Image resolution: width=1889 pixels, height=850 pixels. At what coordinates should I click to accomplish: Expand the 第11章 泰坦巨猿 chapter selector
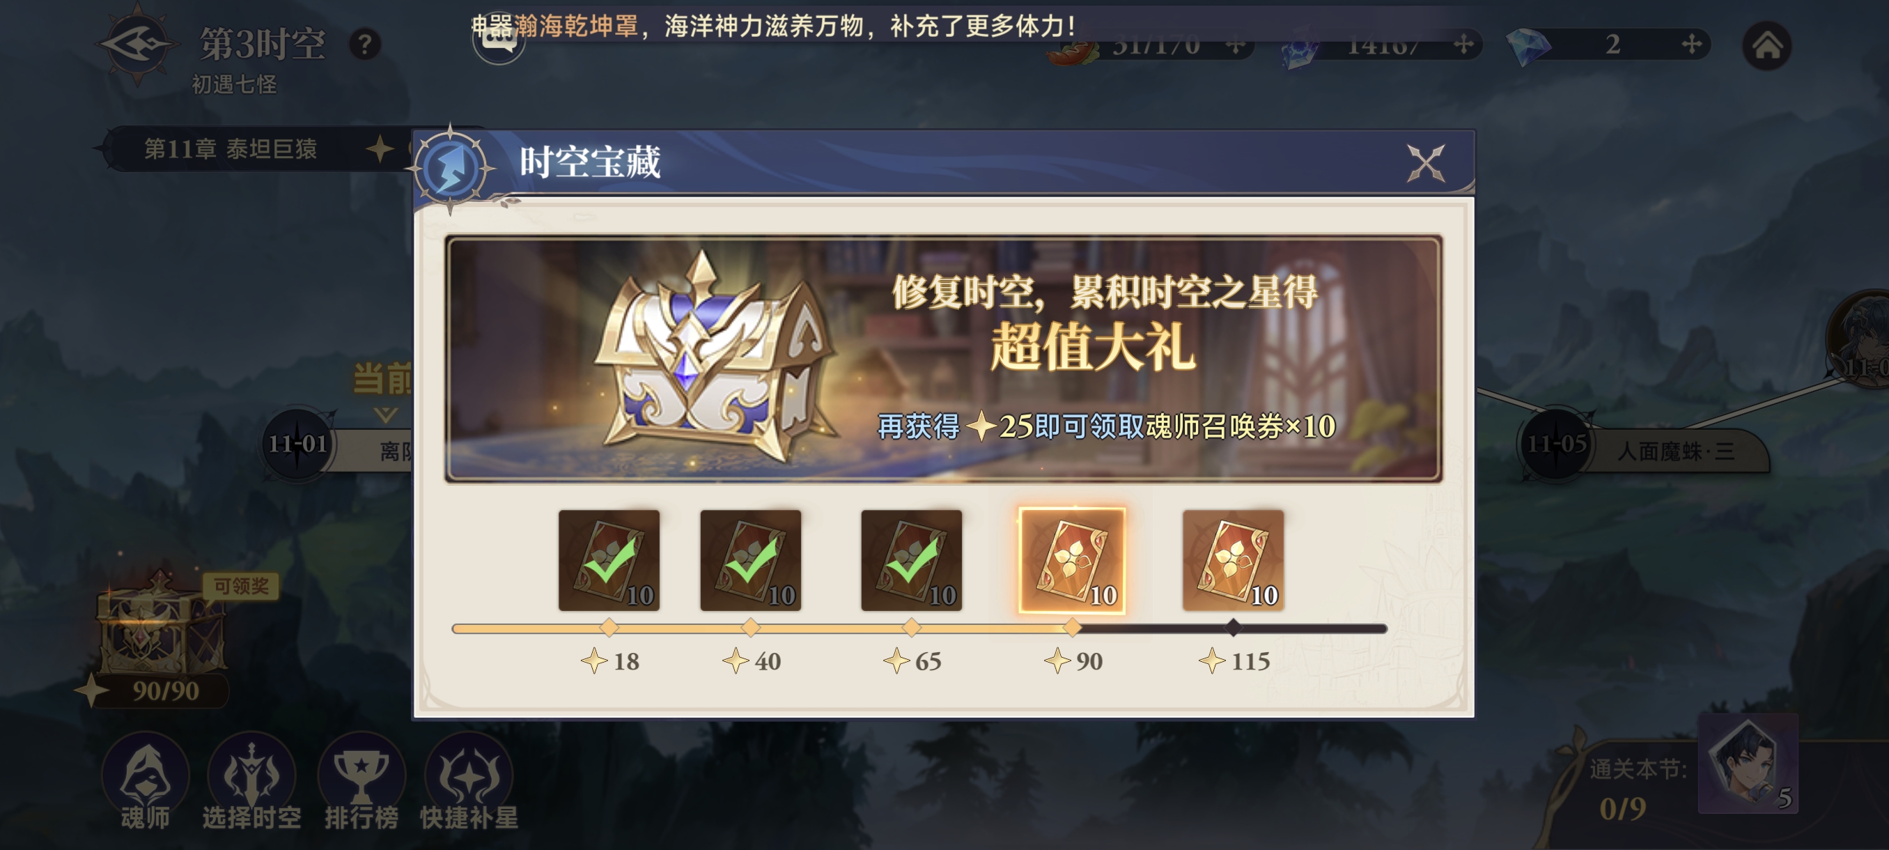pos(249,149)
